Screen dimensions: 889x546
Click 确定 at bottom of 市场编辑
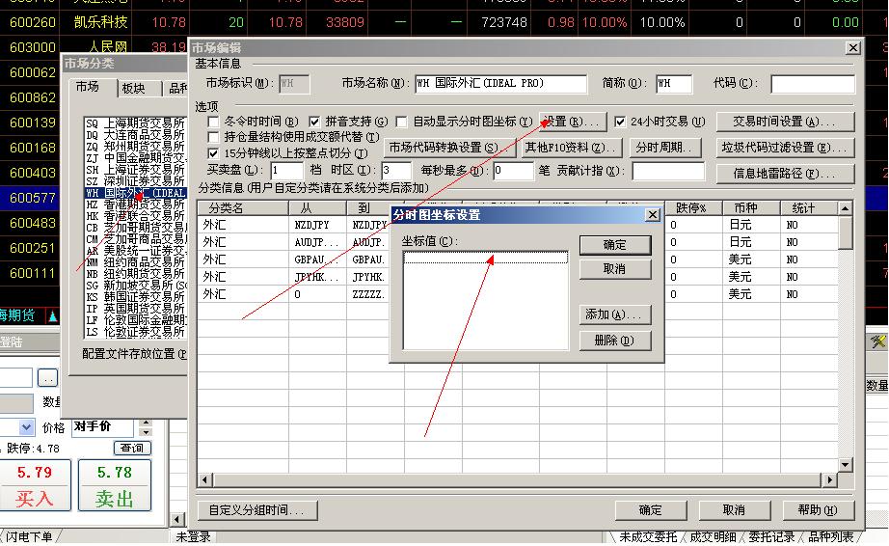[x=650, y=510]
